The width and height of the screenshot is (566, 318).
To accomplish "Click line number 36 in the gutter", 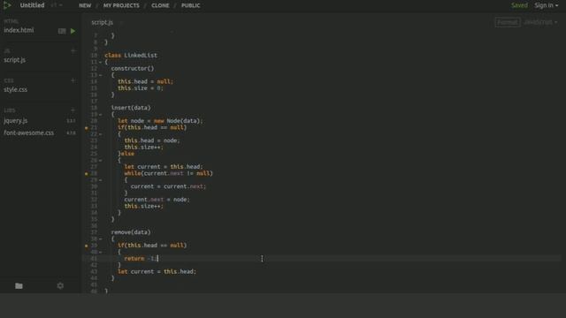I will pyautogui.click(x=94, y=226).
